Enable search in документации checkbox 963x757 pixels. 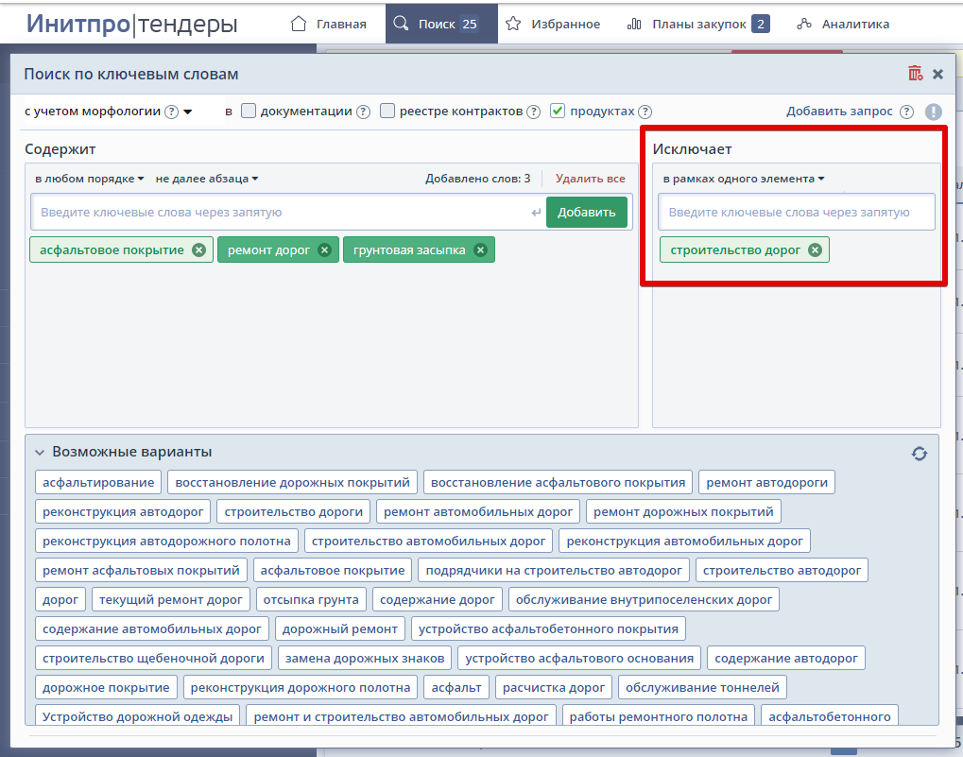tap(249, 112)
